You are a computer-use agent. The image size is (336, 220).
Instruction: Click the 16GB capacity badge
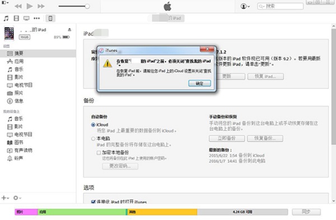25,37
